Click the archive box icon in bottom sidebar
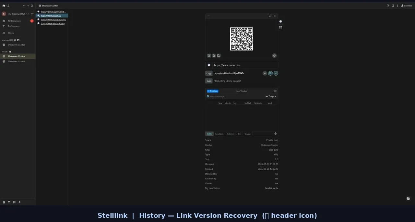This screenshot has width=415, height=222. [9, 202]
